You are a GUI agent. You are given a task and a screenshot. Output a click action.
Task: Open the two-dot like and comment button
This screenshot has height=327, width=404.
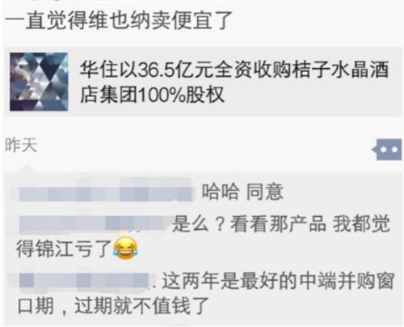tap(387, 150)
